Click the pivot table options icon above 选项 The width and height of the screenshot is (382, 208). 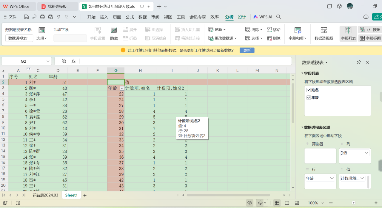pyautogui.click(x=42, y=30)
